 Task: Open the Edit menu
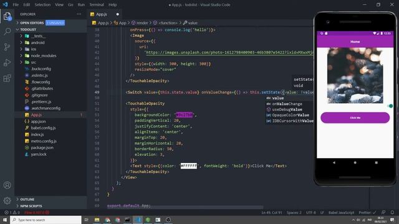[x=26, y=4]
